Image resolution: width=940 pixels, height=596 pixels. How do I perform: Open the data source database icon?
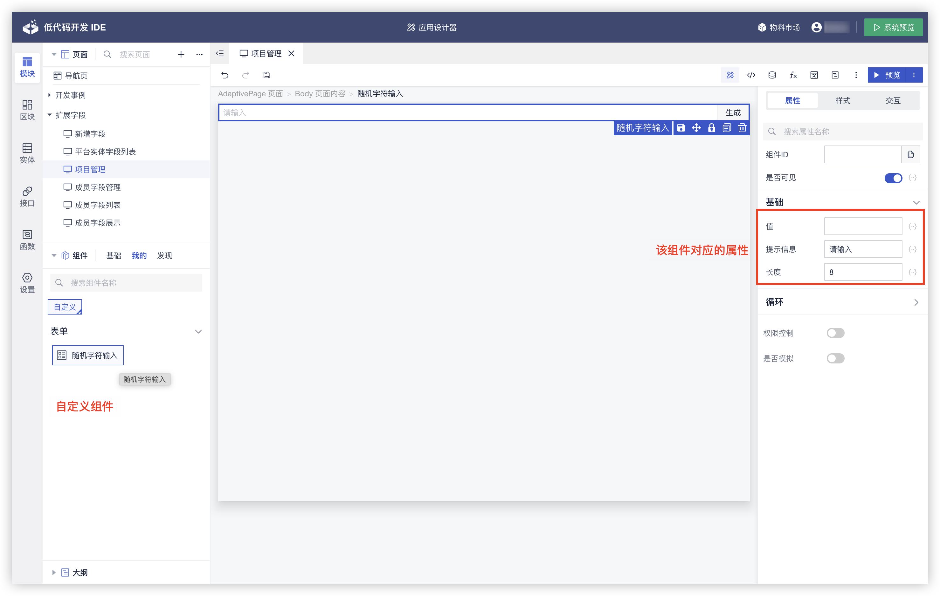pos(772,75)
